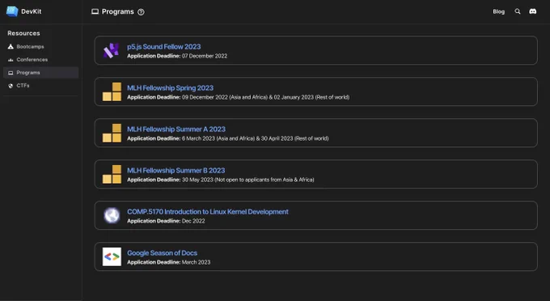Select CTFs in the sidebar
The width and height of the screenshot is (550, 301).
(40, 86)
